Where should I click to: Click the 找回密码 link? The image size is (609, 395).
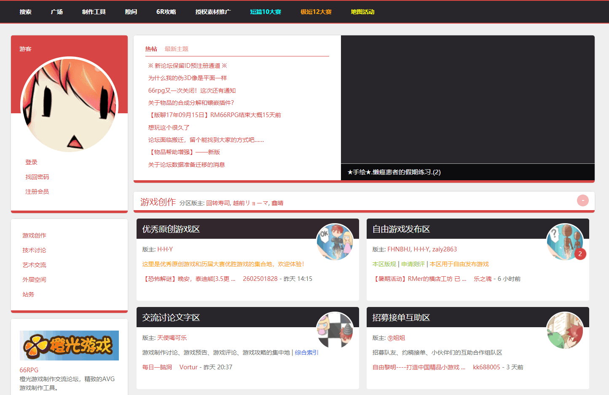[x=37, y=177]
